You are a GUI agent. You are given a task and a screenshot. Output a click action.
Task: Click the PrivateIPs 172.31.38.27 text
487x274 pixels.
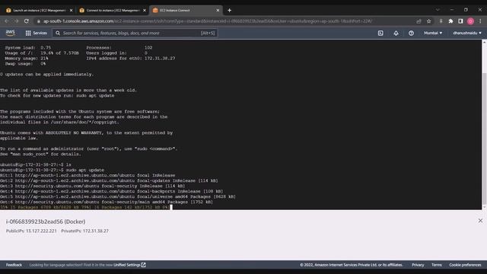pos(84,231)
